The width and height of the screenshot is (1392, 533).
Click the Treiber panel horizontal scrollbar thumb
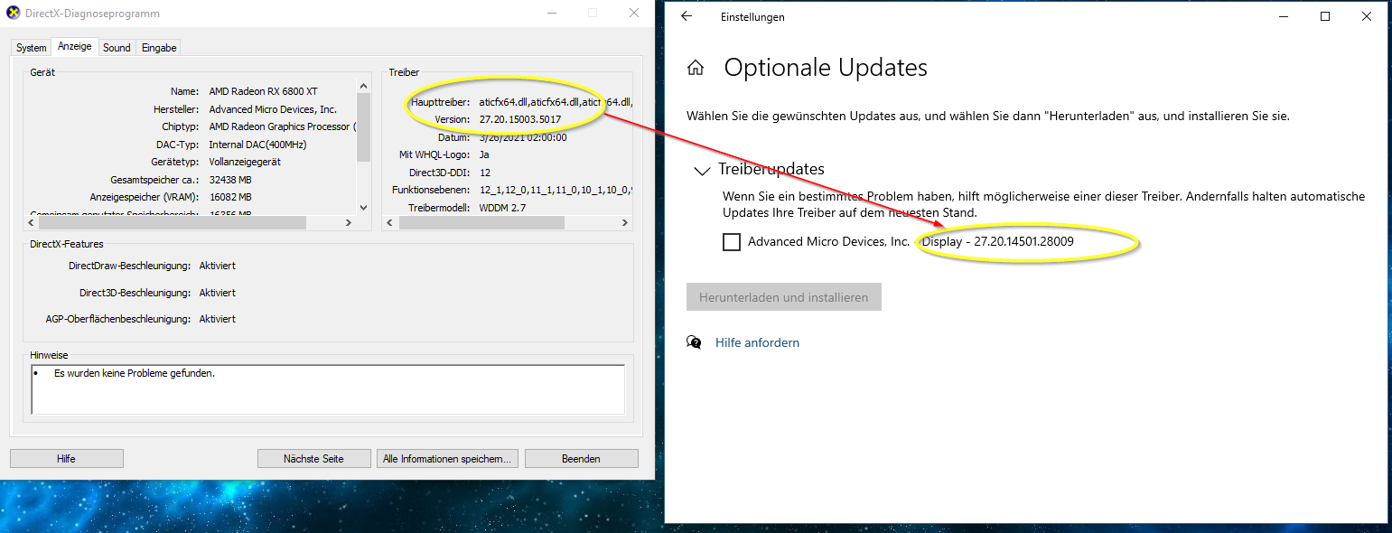click(x=481, y=222)
